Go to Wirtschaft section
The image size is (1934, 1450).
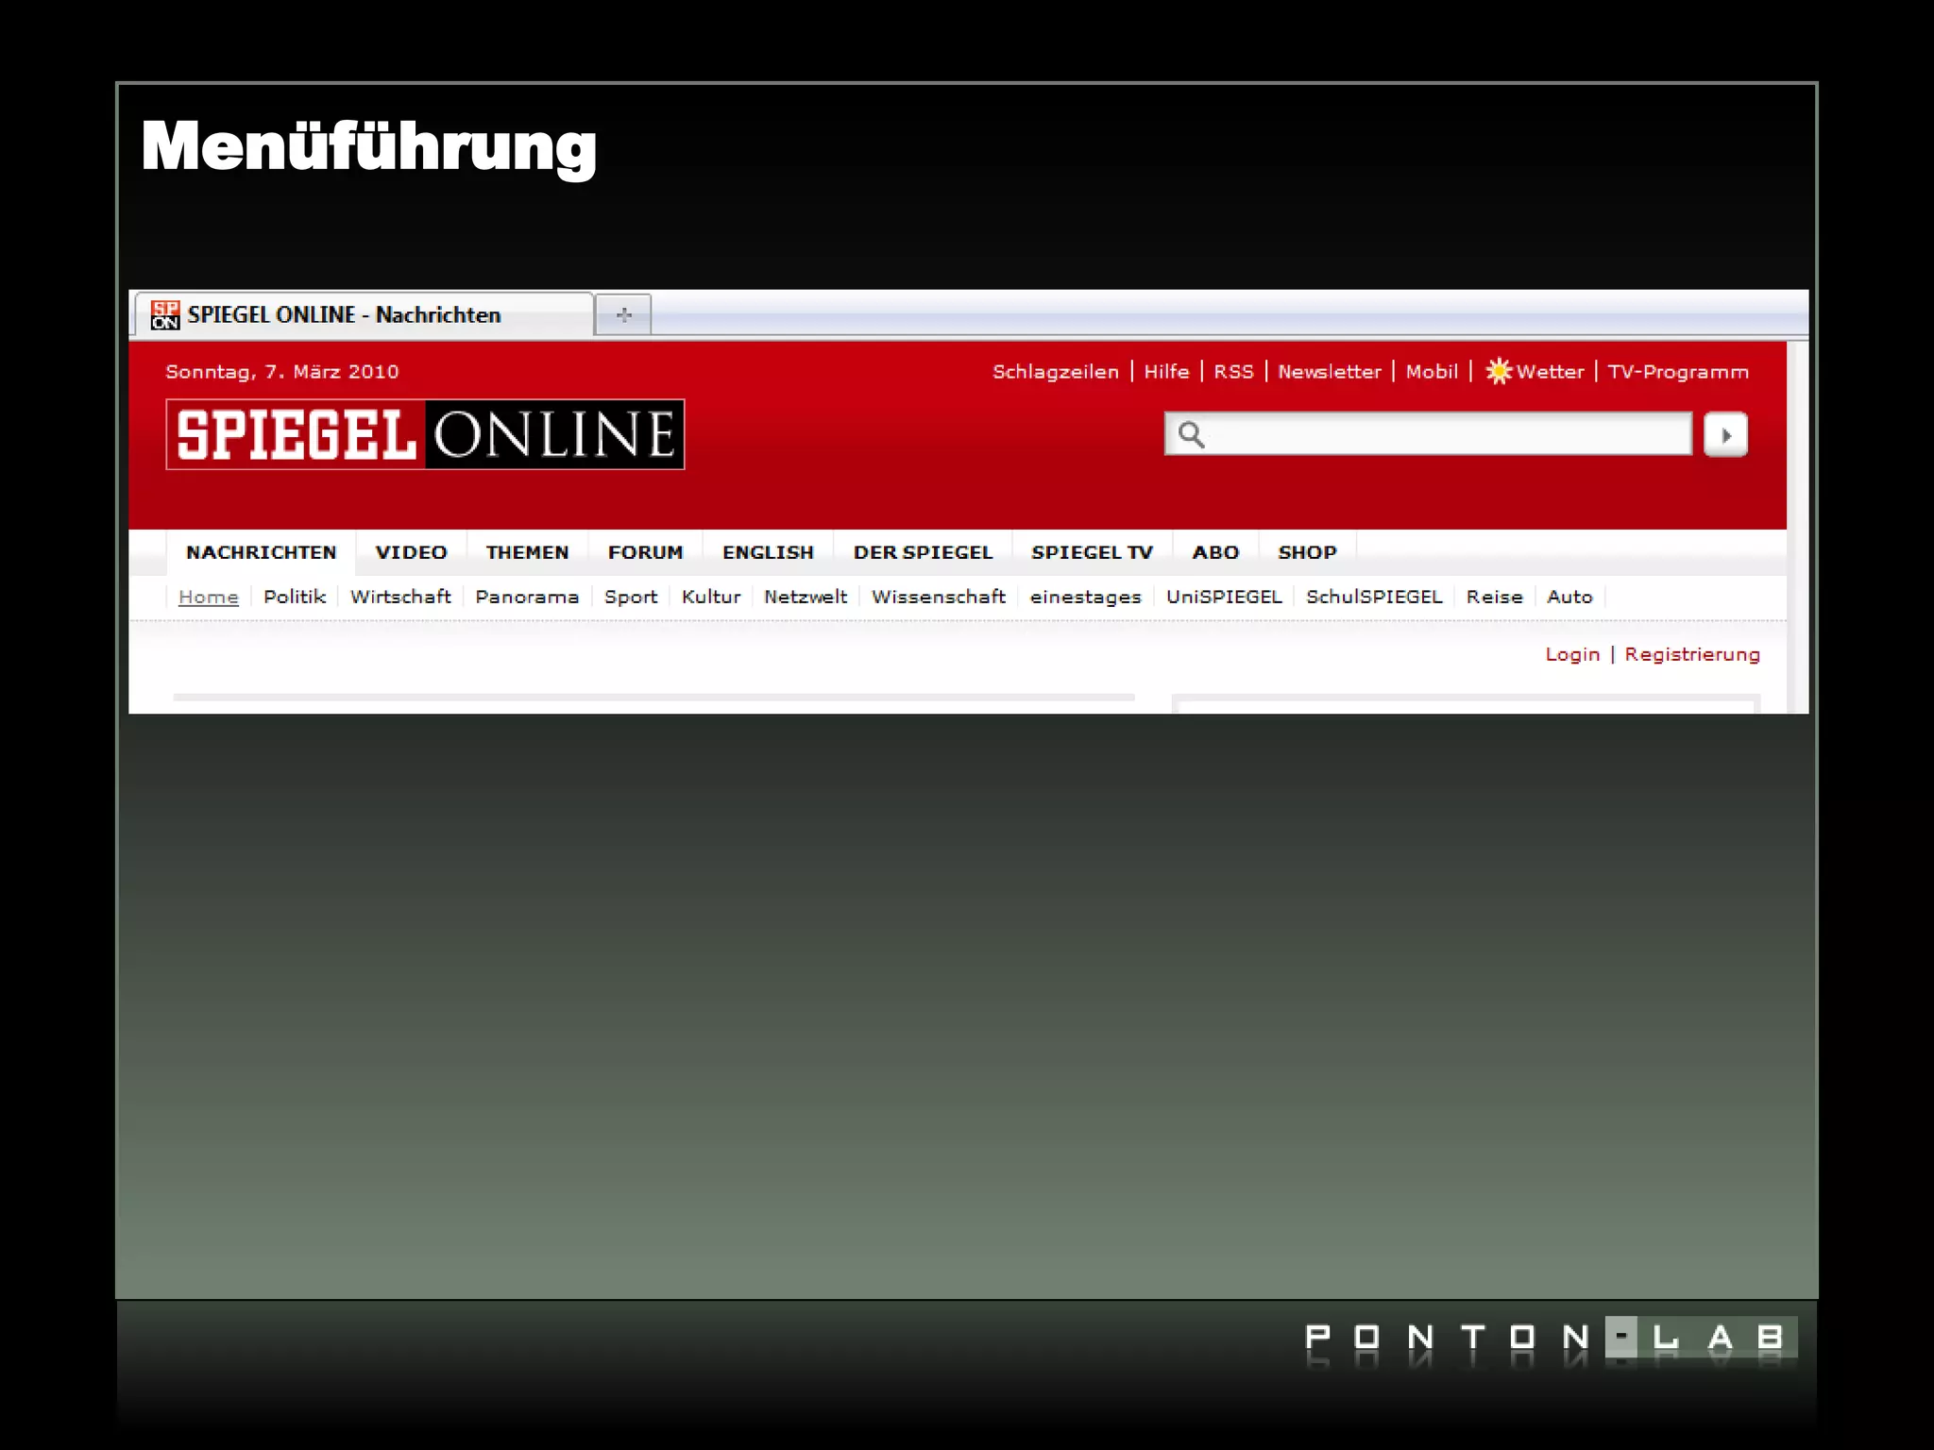(x=400, y=597)
